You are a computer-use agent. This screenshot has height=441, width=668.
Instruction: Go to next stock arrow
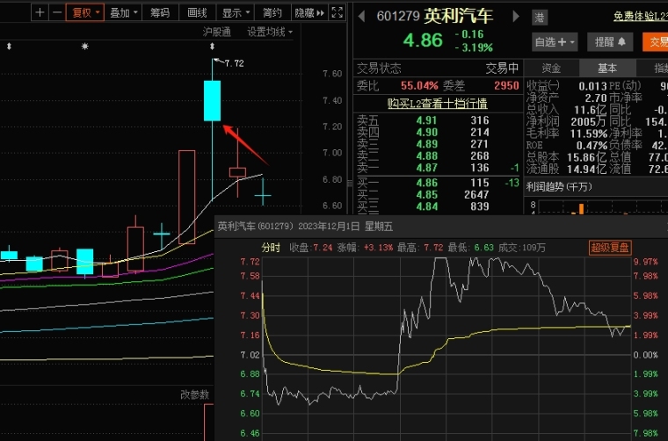click(x=516, y=17)
